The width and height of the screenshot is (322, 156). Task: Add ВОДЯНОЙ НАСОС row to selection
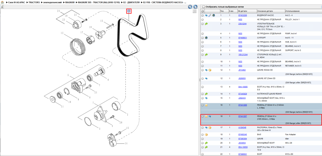click(x=203, y=15)
